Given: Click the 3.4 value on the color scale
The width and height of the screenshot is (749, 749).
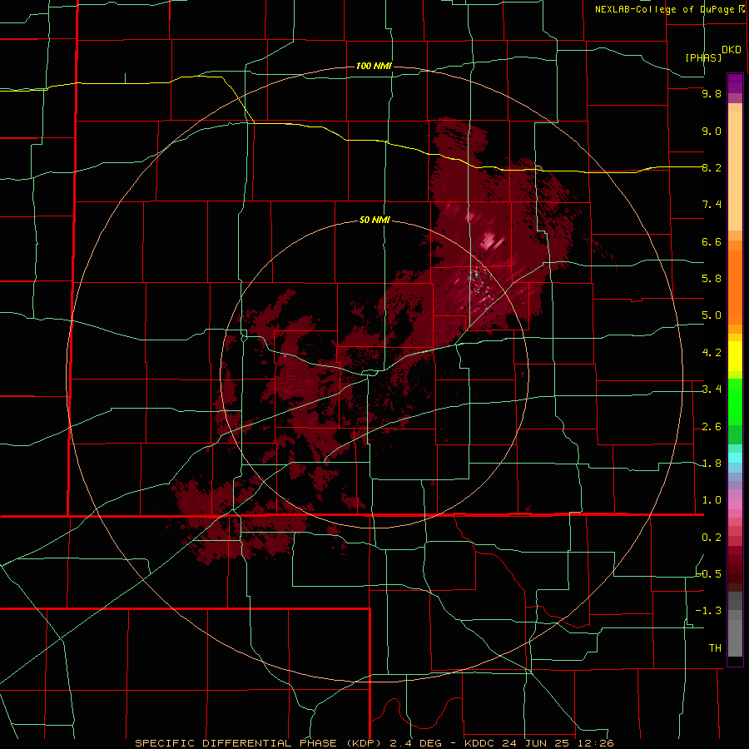Looking at the screenshot, I should pyautogui.click(x=712, y=389).
